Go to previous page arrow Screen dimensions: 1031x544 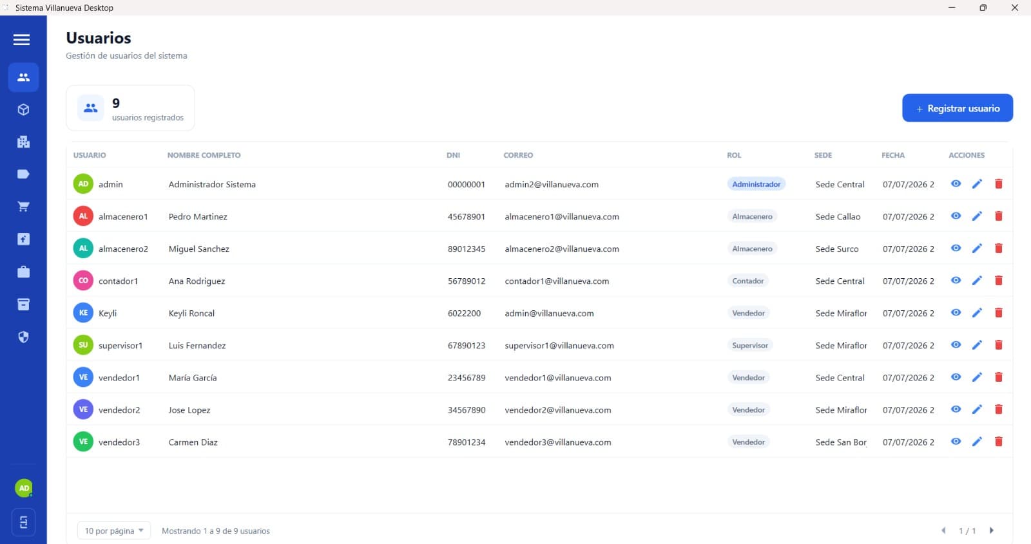coord(943,530)
